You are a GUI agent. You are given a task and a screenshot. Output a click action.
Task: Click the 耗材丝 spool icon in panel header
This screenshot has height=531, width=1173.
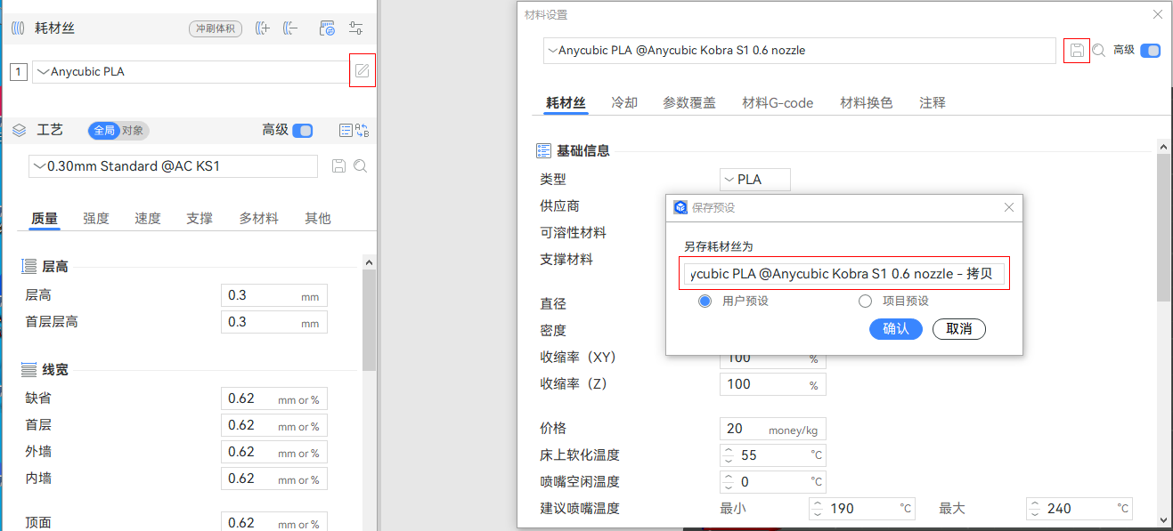19,28
